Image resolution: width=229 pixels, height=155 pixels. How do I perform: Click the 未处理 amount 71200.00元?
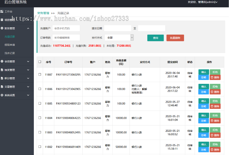(x=124, y=46)
